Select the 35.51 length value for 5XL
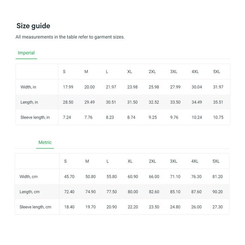 (218, 102)
